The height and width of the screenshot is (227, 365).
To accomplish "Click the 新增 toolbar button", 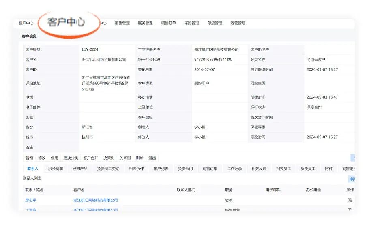I will click(x=29, y=158).
